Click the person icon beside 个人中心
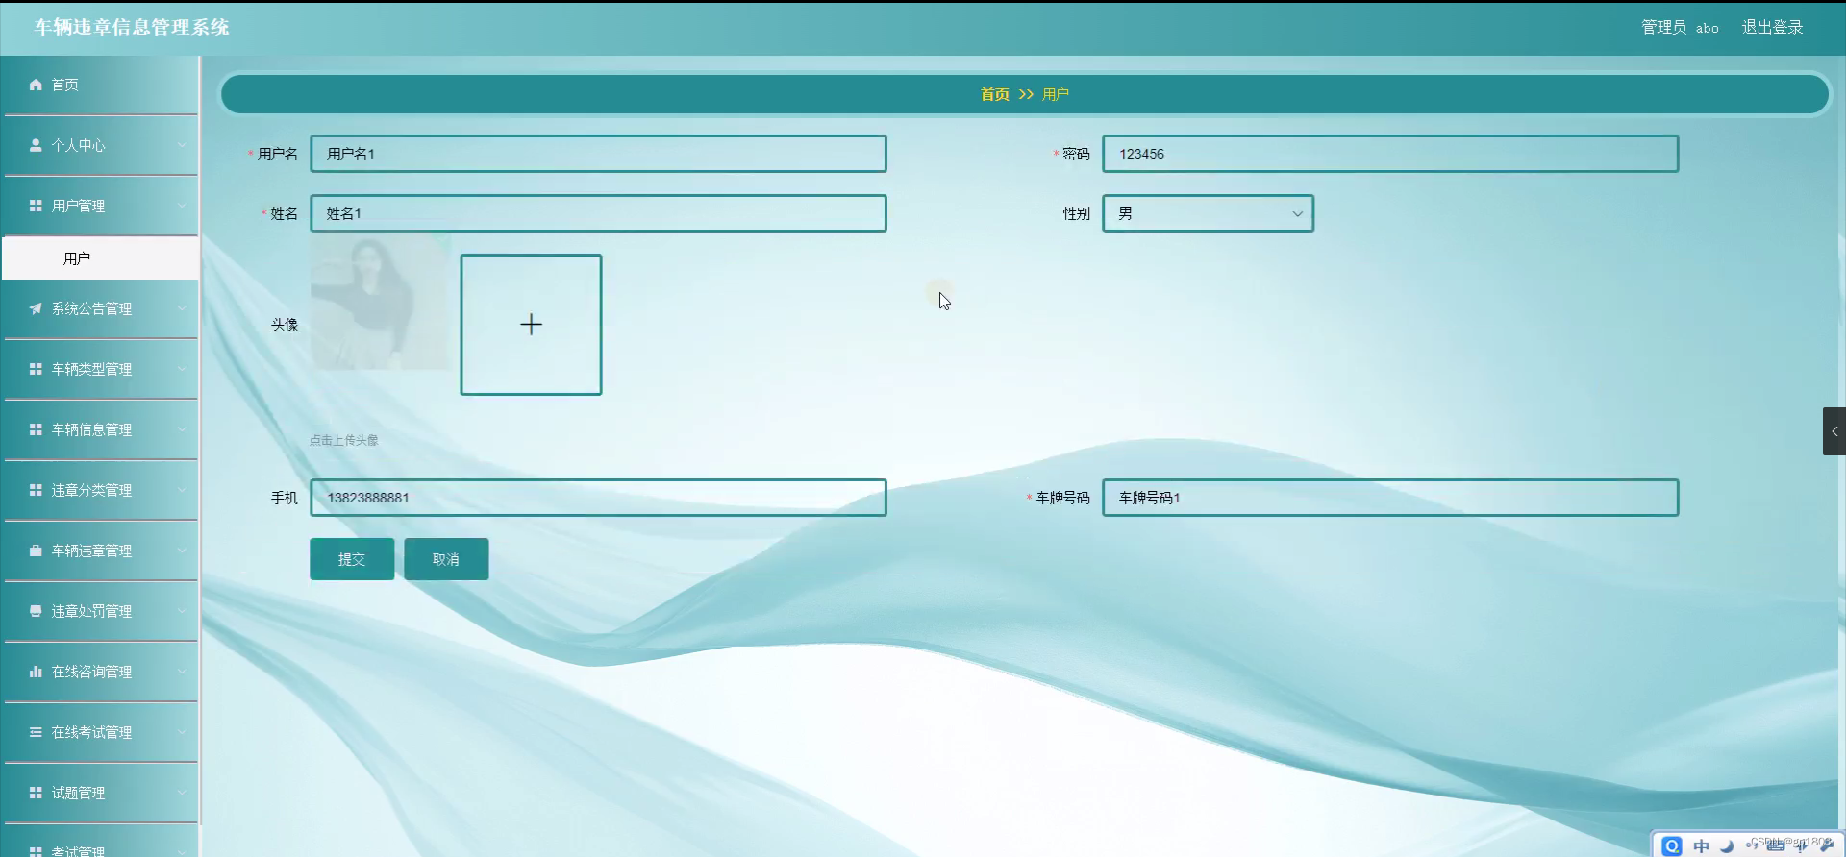The height and width of the screenshot is (857, 1846). click(x=36, y=145)
